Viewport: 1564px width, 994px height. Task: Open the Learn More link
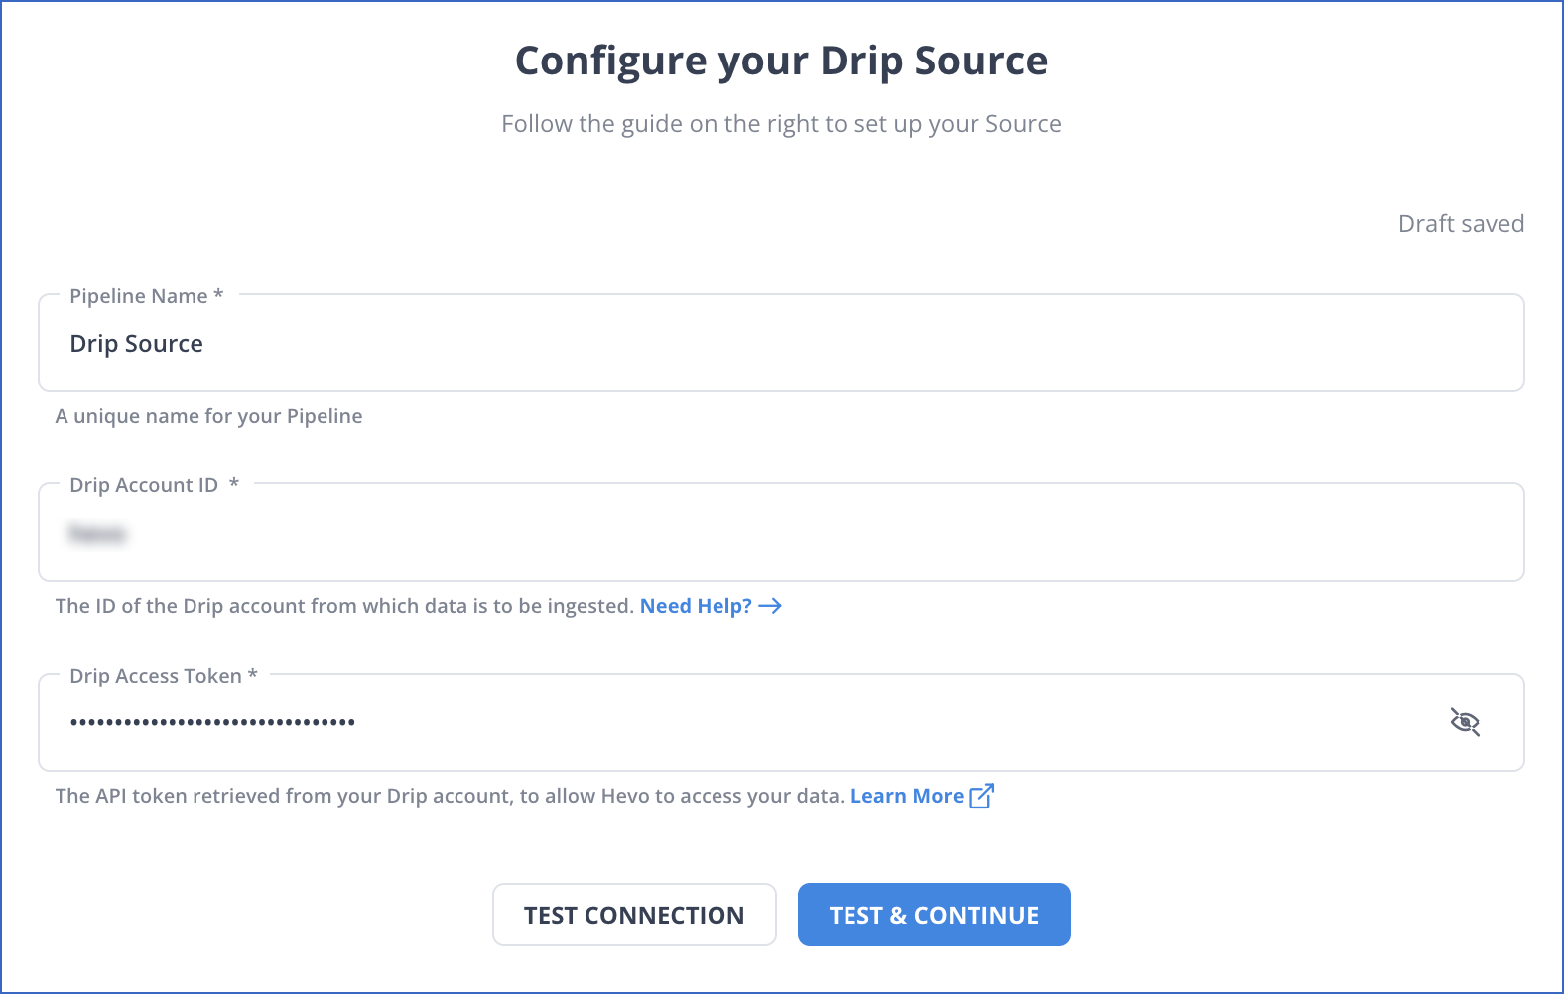907,796
